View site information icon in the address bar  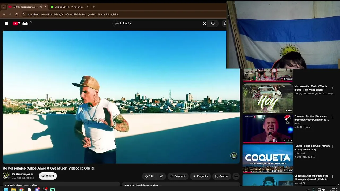pyautogui.click(x=24, y=14)
